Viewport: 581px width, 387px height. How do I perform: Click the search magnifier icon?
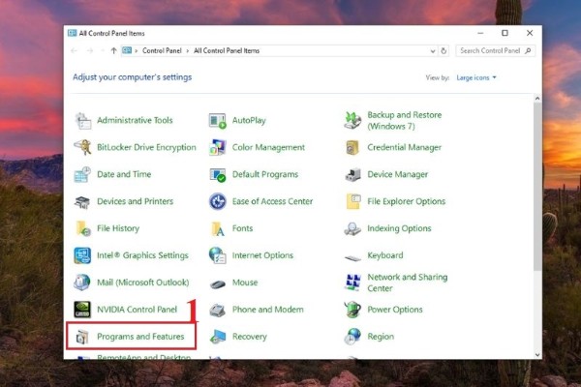[x=528, y=50]
